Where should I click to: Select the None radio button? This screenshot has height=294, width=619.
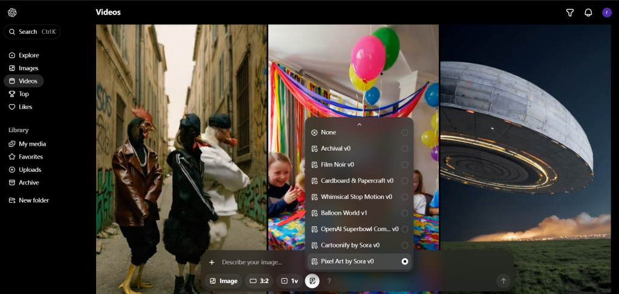coord(404,132)
